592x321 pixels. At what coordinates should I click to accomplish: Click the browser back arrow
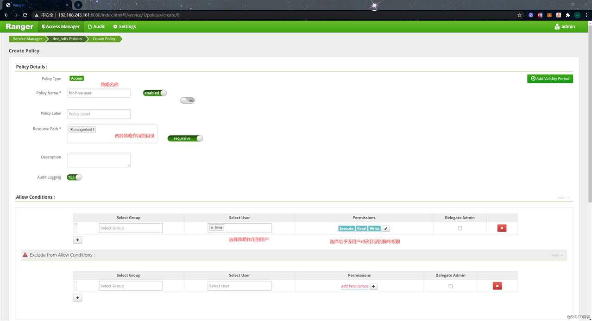coord(6,15)
